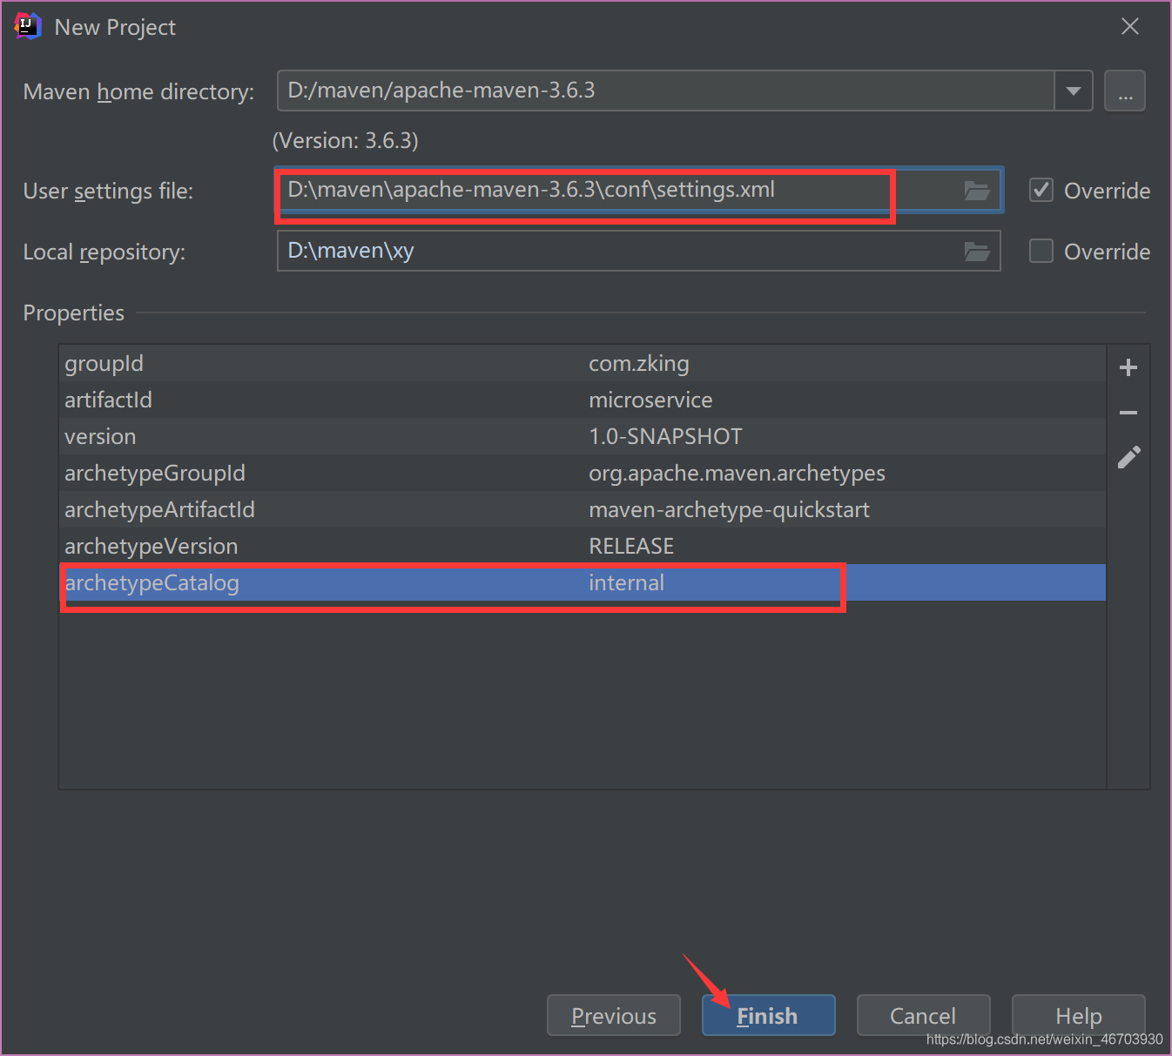Select the version property row
Screen dimensions: 1172x1056
click(583, 436)
